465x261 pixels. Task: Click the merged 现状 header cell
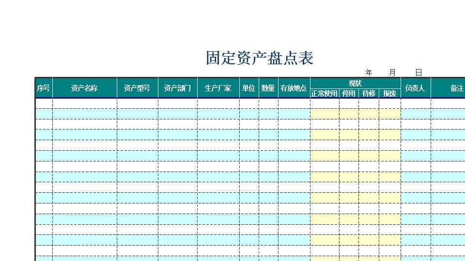click(x=355, y=83)
